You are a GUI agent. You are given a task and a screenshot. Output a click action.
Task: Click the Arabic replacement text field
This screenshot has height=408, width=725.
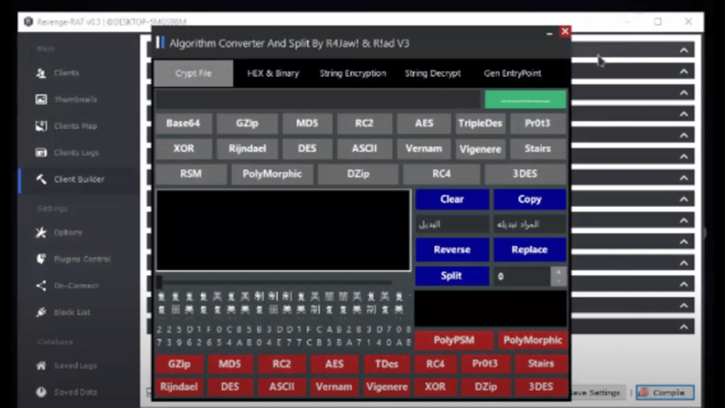coord(452,225)
